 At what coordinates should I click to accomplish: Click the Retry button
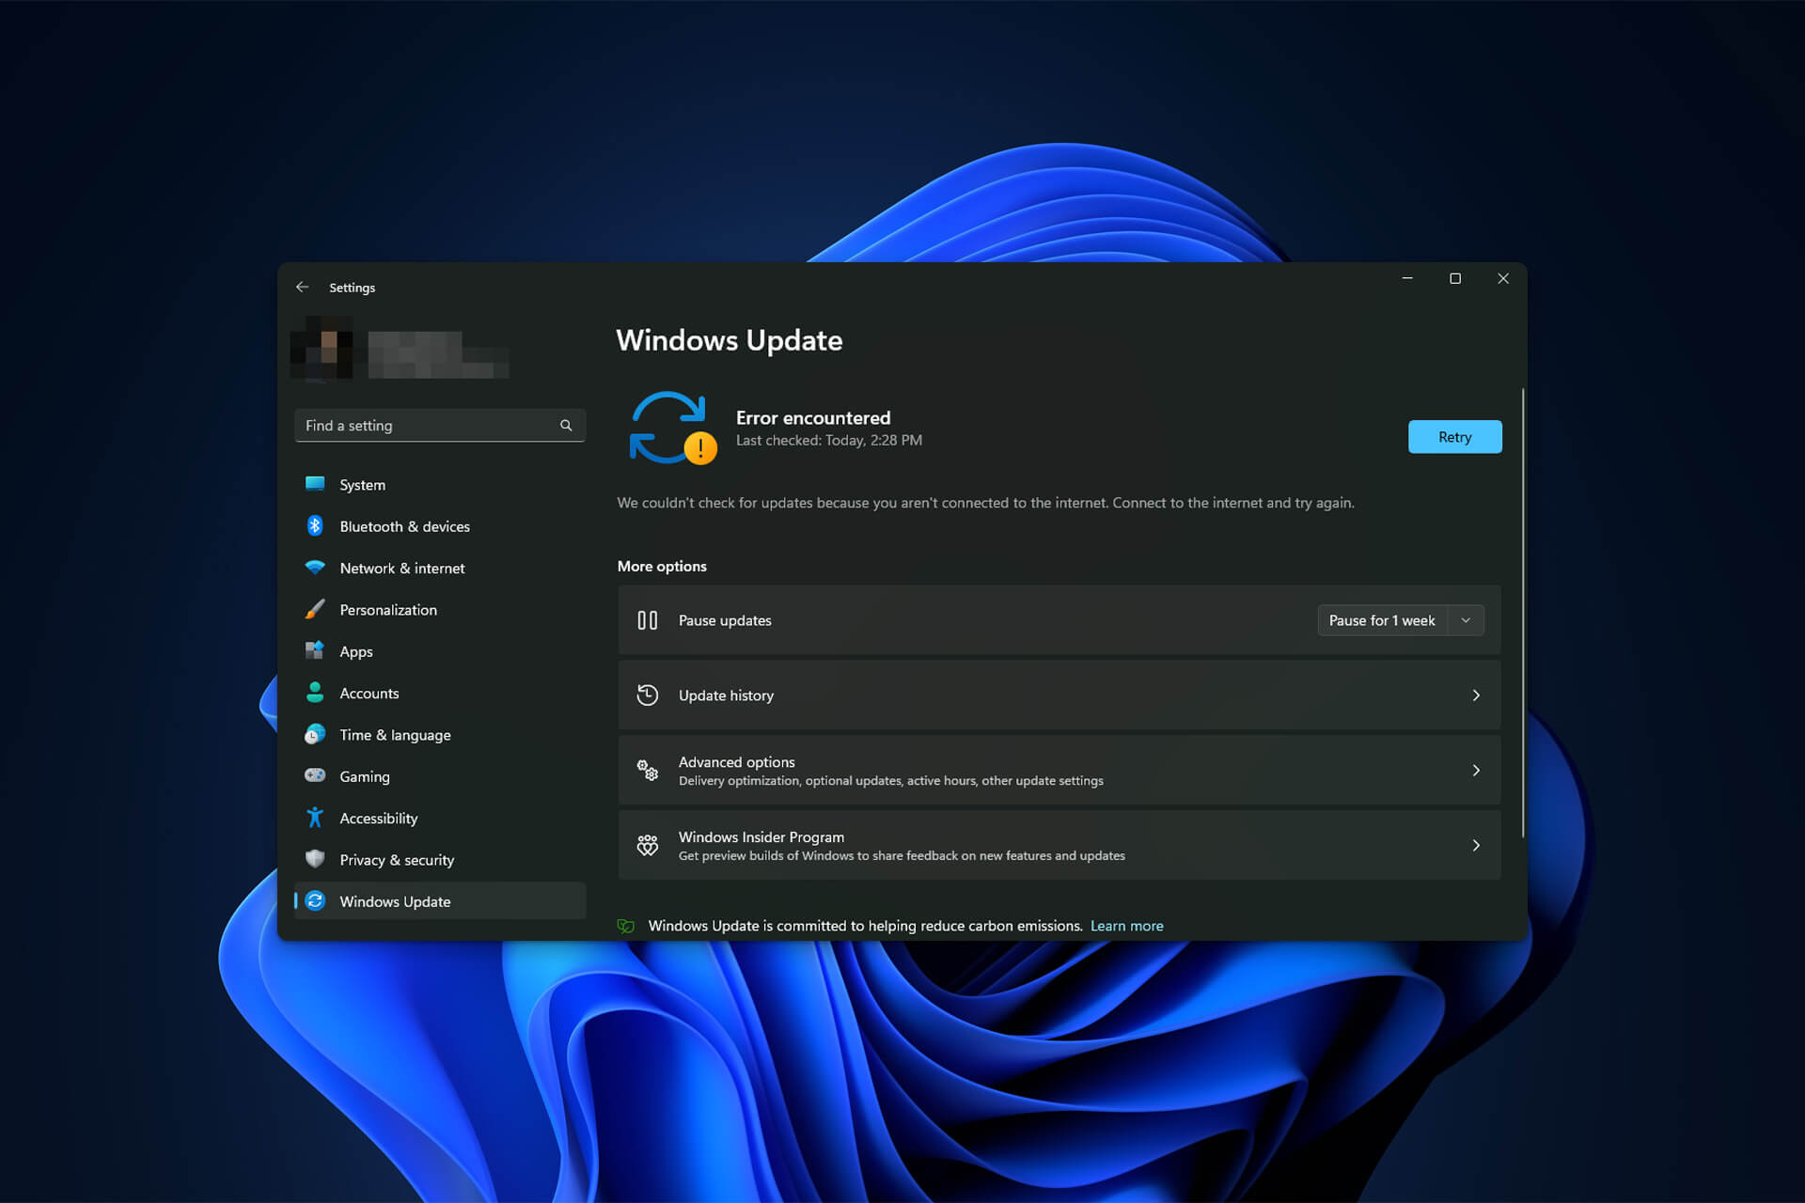1454,437
